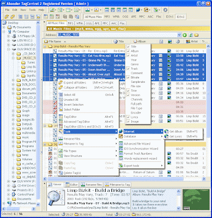Image resolution: width=212 pixels, height=218 pixels.
Task: Expand the 3.5 Floppy drive node
Action: [8, 36]
